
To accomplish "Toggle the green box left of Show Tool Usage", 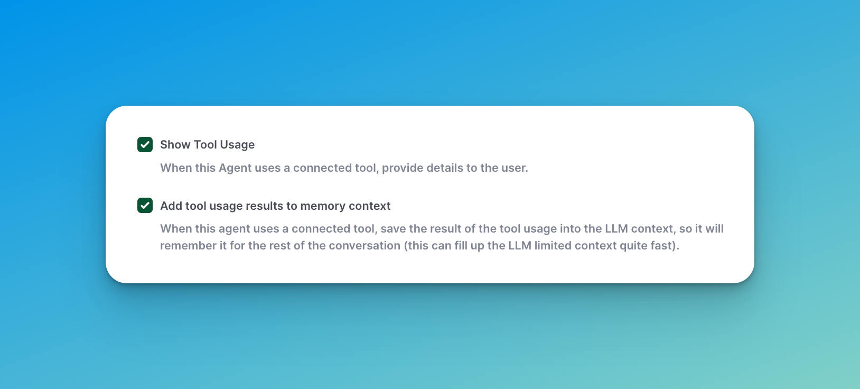I will click(x=145, y=144).
